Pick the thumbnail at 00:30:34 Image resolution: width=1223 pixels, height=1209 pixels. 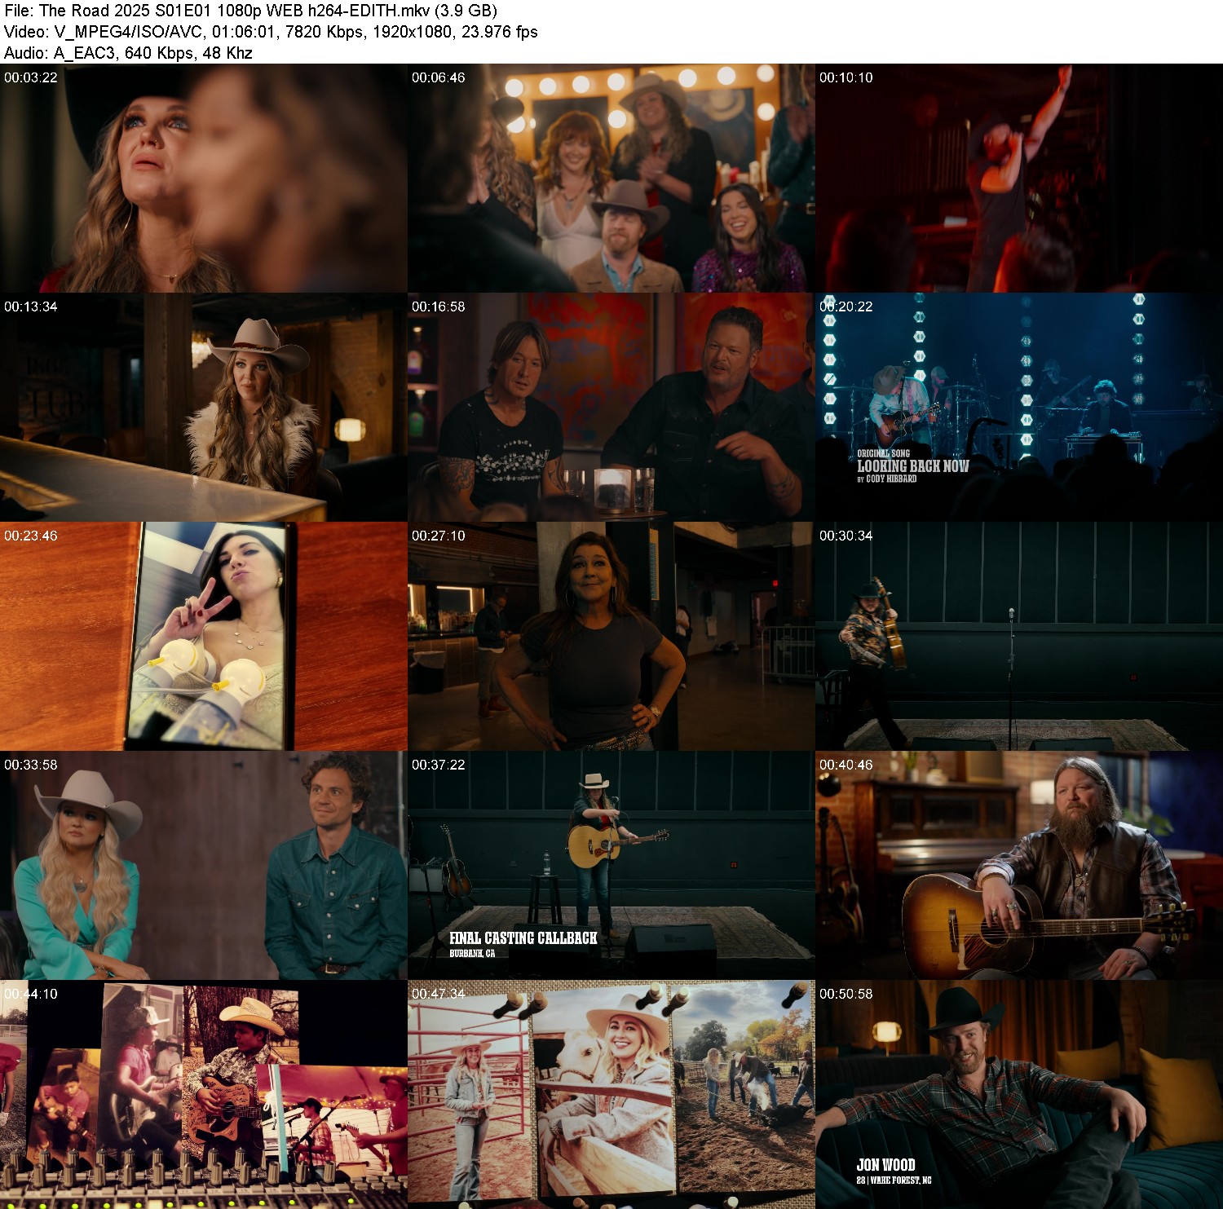(x=1019, y=637)
